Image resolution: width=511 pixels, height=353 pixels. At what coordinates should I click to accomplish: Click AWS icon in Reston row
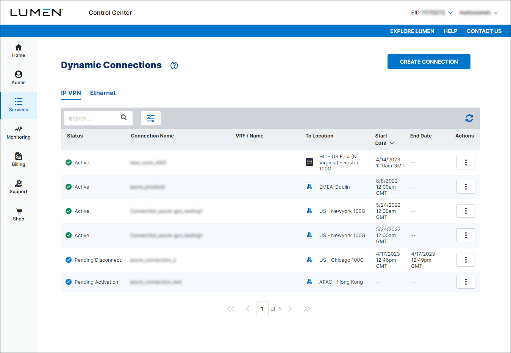tap(309, 162)
